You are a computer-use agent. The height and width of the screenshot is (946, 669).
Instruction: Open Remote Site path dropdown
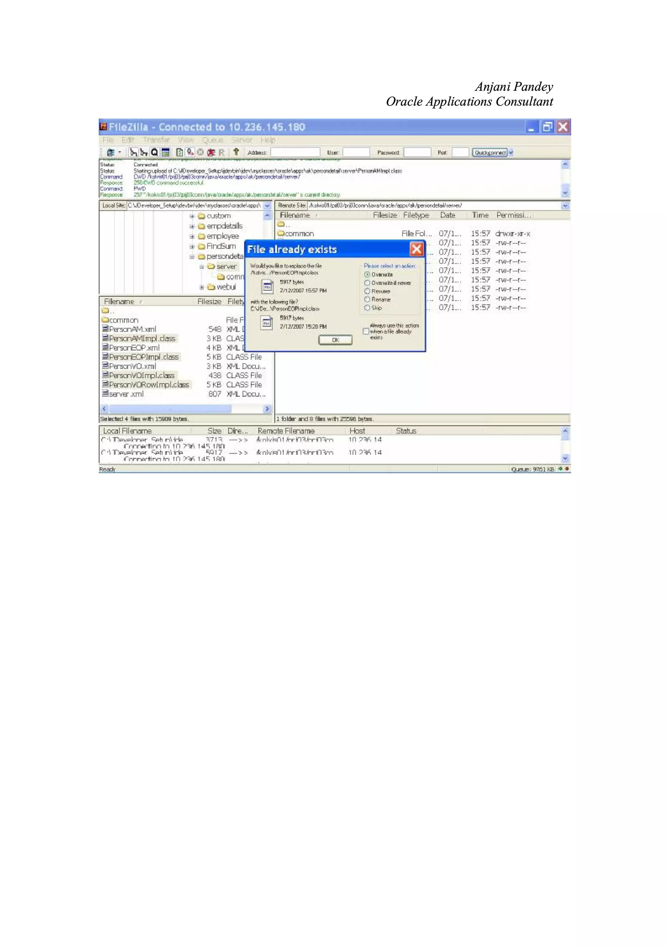pyautogui.click(x=565, y=205)
